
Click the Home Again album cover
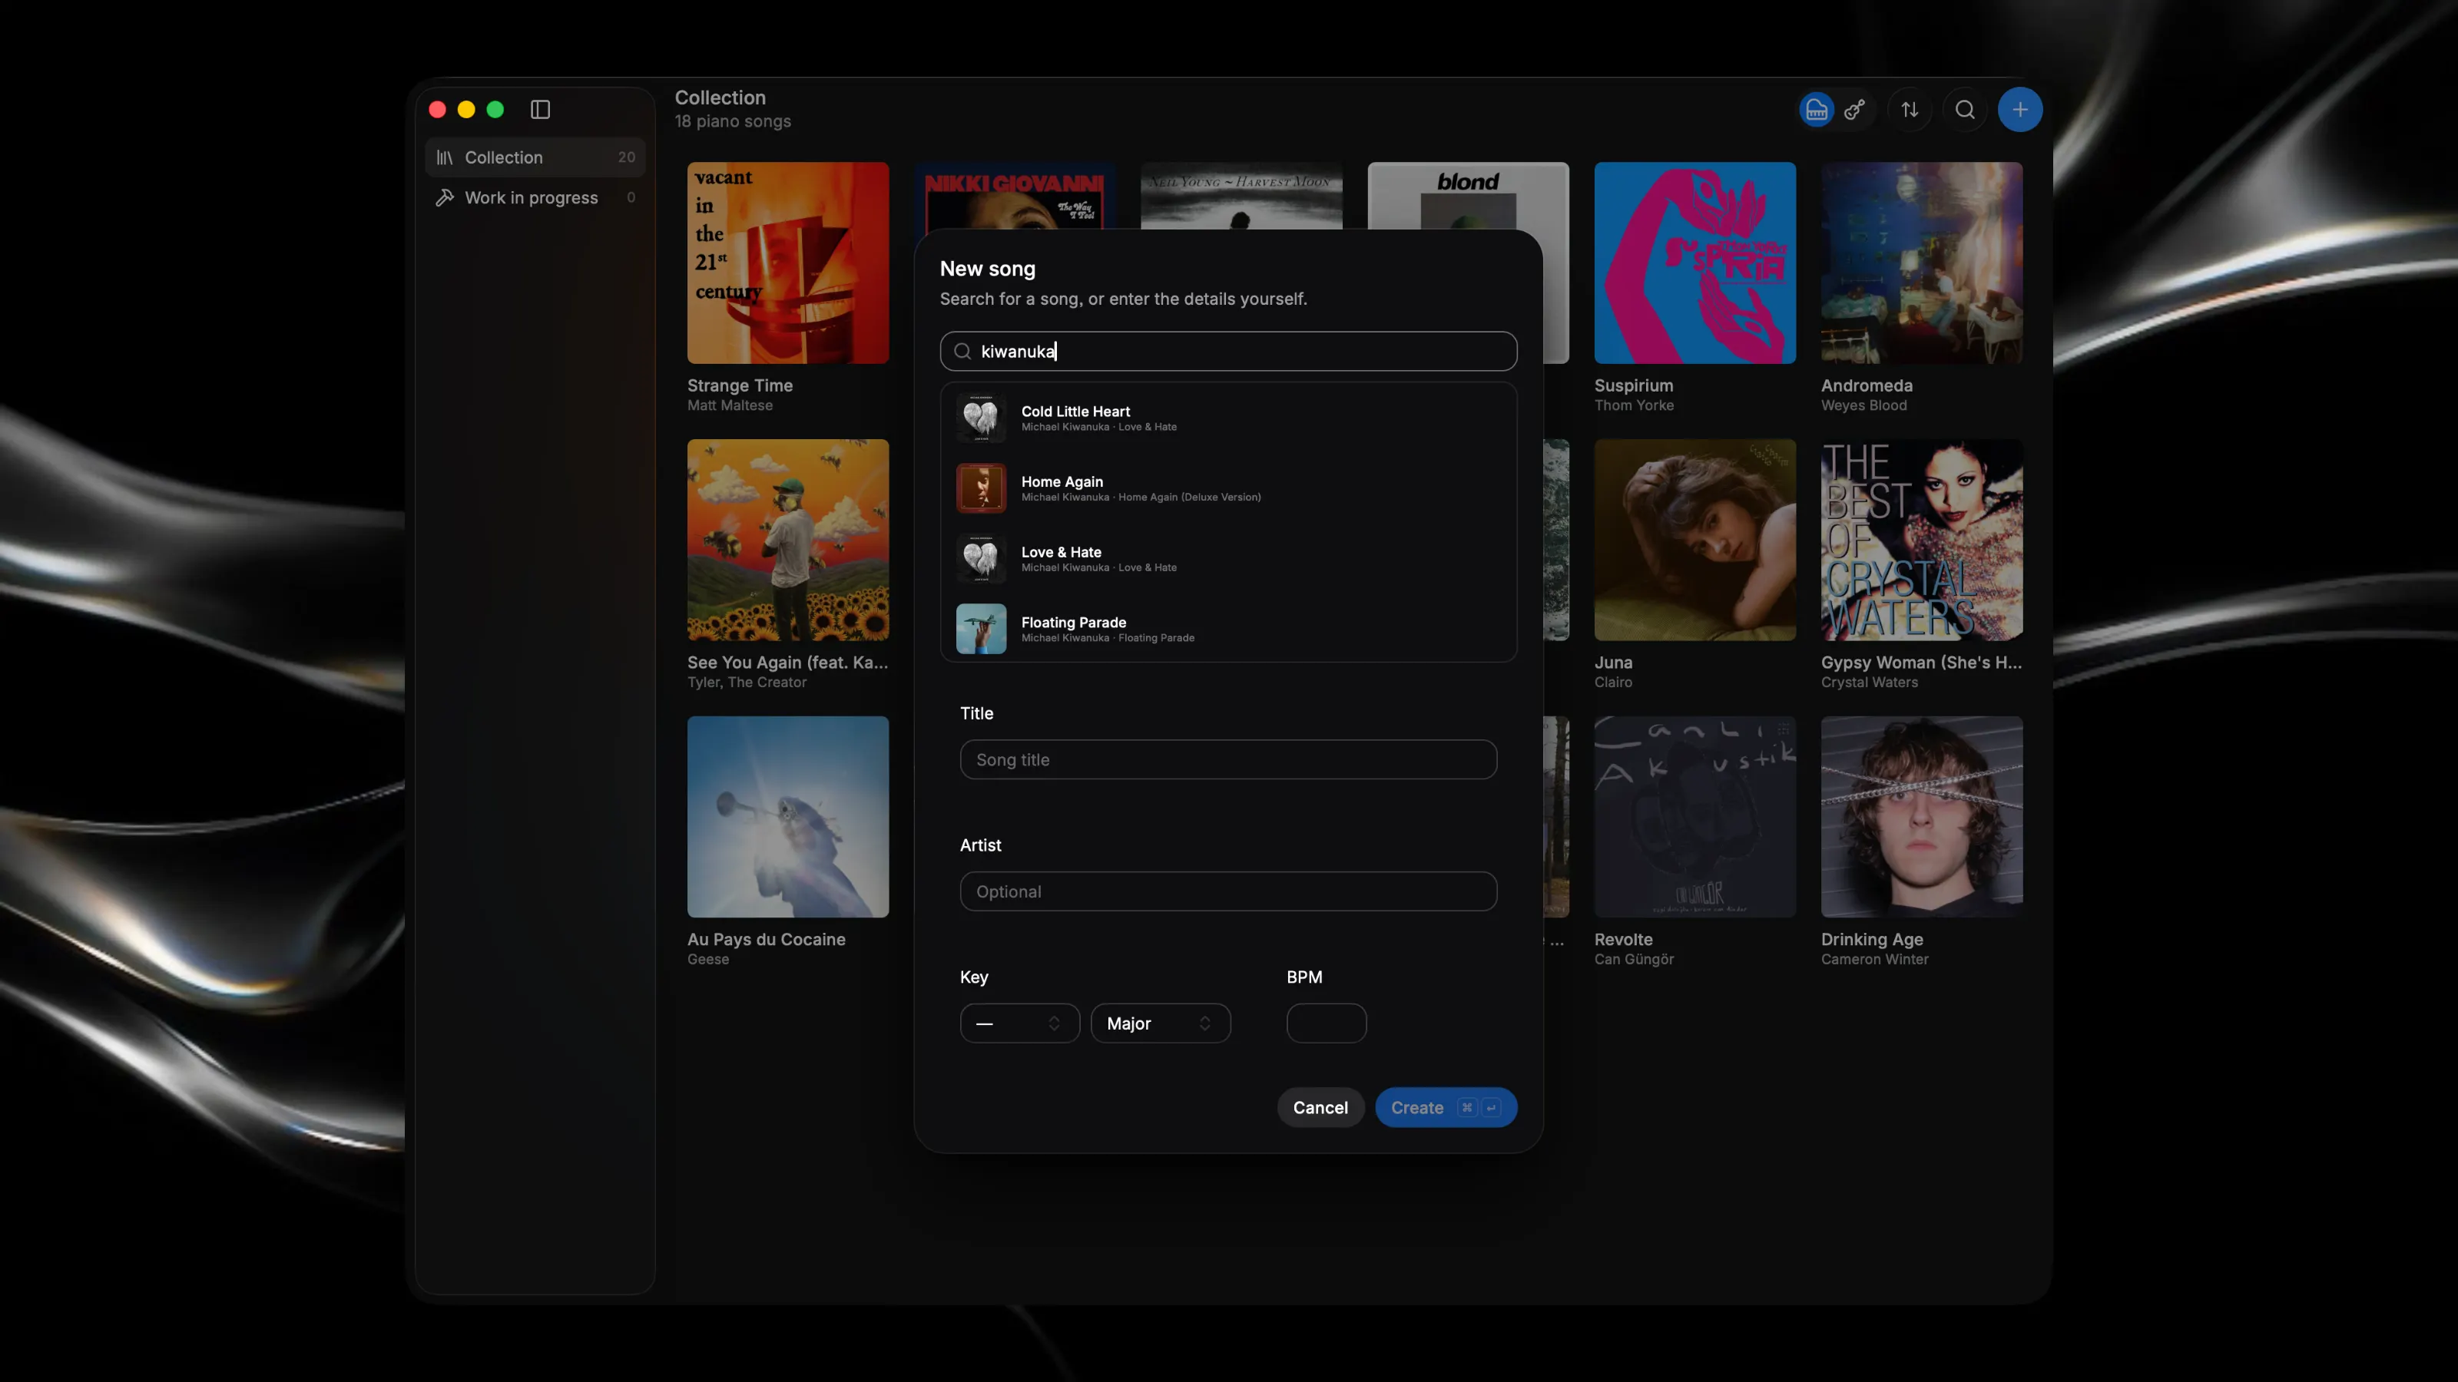(x=981, y=488)
